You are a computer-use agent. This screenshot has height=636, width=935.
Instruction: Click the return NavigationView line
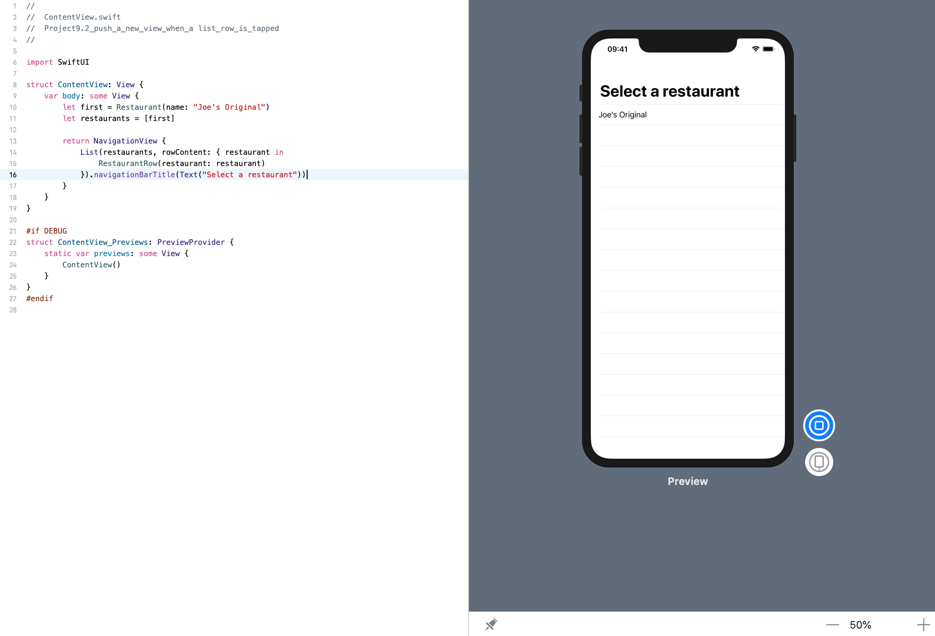(114, 141)
